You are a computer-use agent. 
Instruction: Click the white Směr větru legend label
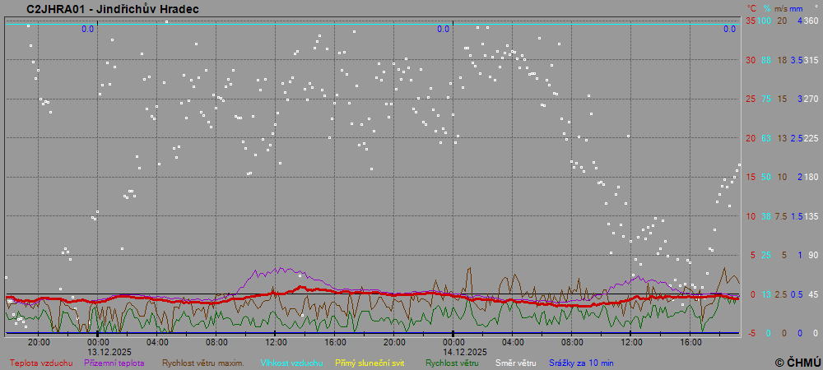coord(515,362)
